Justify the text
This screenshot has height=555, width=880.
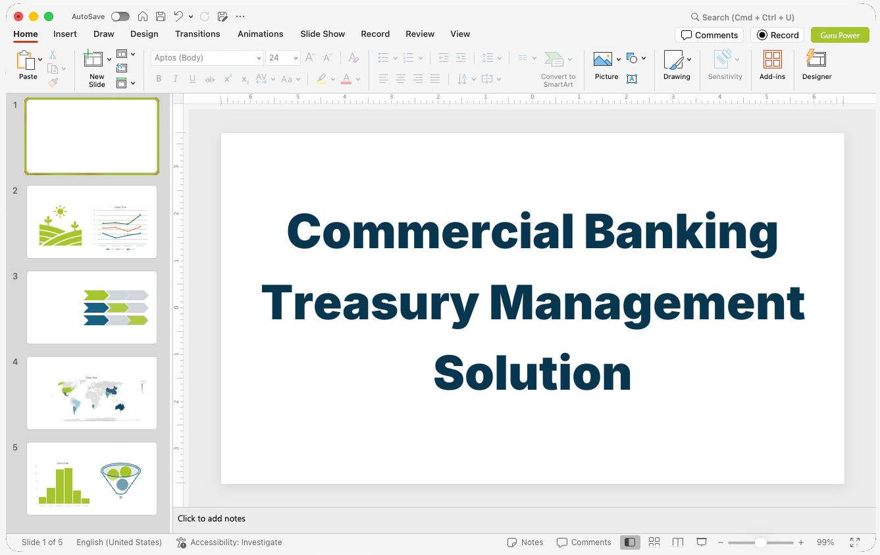coord(435,79)
